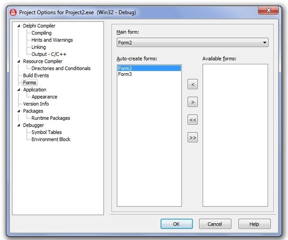Select Resource Compiler label in tree
Screen dimensions: 288x240
[x=43, y=61]
